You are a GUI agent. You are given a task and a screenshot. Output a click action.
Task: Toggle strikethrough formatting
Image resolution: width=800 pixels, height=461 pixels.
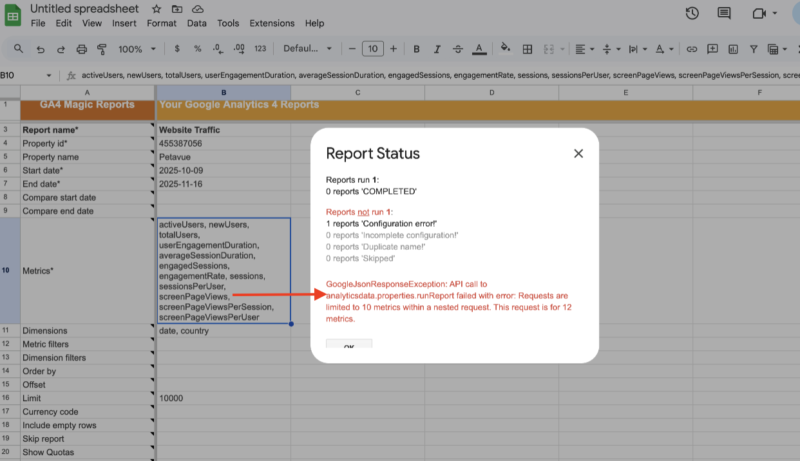(x=458, y=49)
